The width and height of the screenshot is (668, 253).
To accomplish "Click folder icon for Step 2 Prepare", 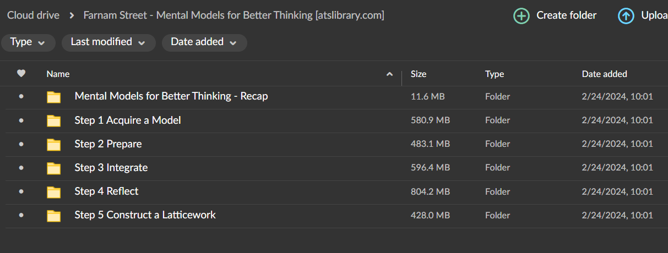I will pyautogui.click(x=53, y=144).
